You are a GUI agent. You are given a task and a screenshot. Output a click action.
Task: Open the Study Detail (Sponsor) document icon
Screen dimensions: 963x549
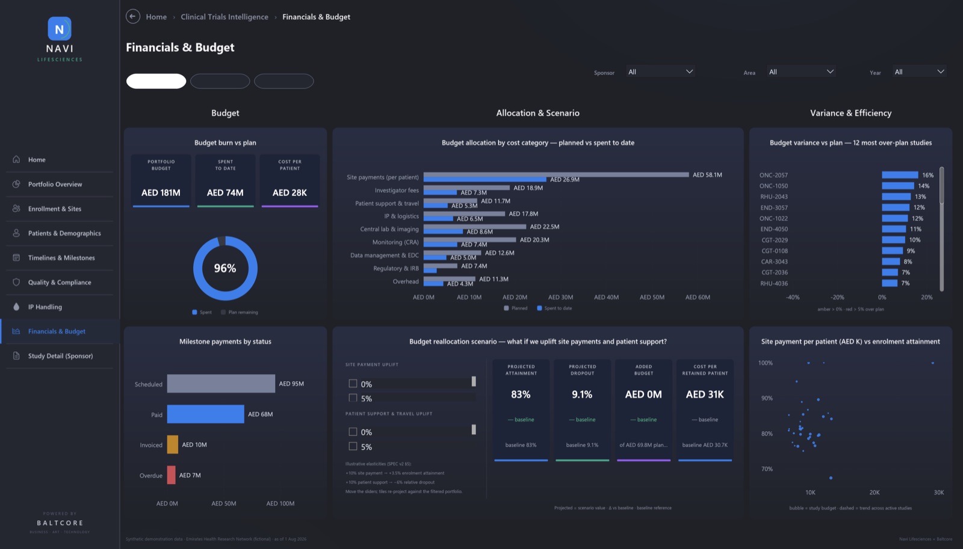pos(16,356)
